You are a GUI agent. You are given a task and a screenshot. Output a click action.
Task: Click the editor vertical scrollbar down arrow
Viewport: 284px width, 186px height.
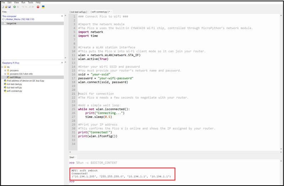tap(281, 149)
